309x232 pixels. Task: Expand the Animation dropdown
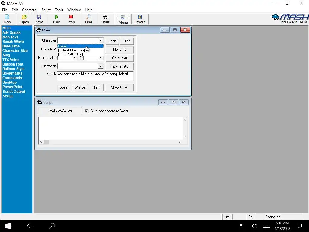click(100, 66)
